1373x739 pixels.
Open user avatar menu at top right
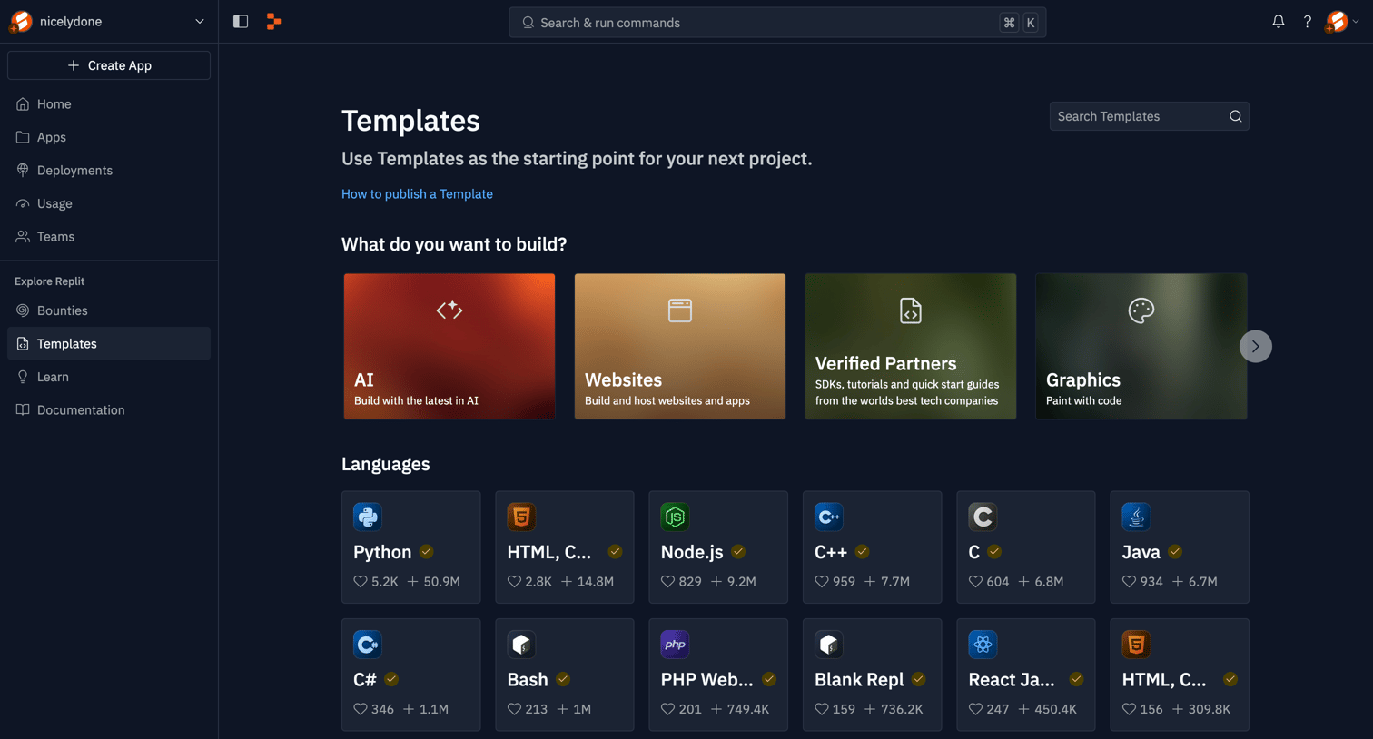1341,21
